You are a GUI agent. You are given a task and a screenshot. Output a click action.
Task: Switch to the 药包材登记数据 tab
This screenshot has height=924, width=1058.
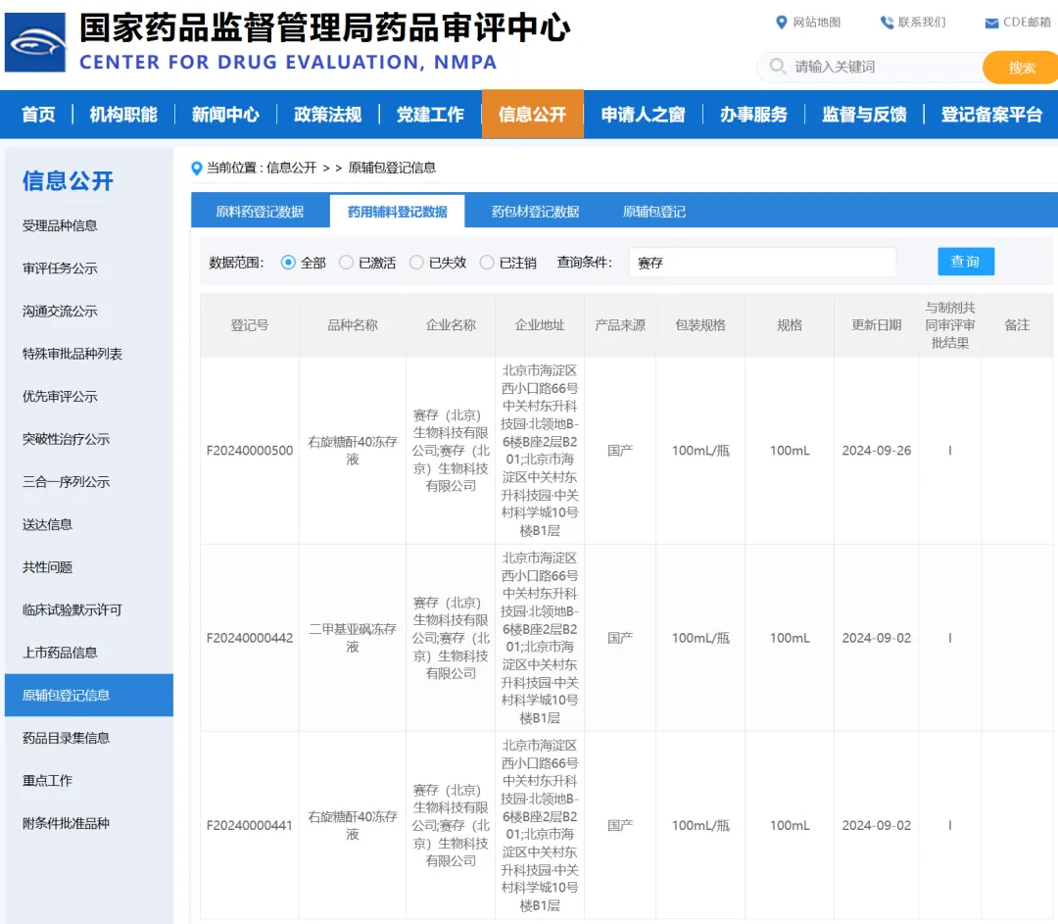point(535,212)
